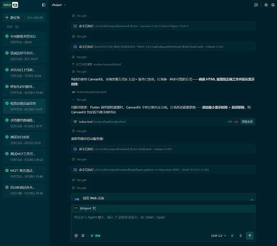Screen dimensions: 277x246
Task: Click the @ mention icon
Action: (76, 236)
